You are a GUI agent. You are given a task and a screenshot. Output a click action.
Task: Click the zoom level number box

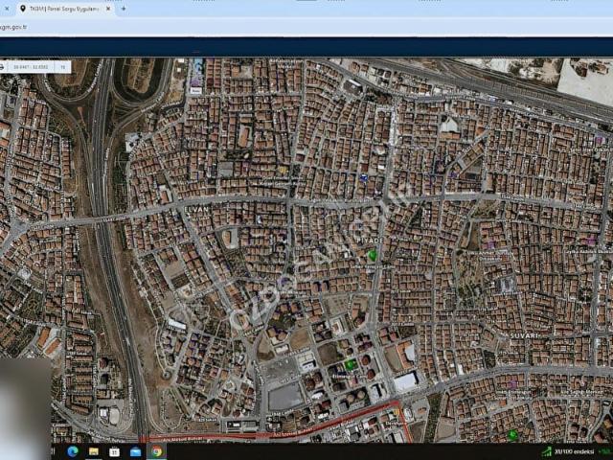tap(62, 67)
